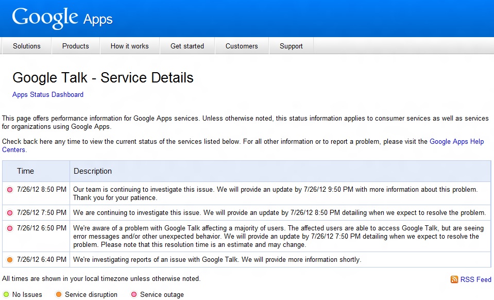Open the Google Apps Help Centers link

coord(456,141)
